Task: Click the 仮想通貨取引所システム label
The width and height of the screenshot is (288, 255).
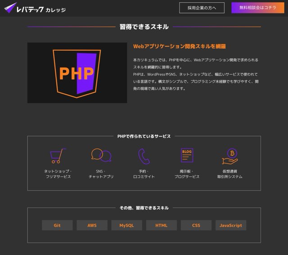Action: (230, 174)
